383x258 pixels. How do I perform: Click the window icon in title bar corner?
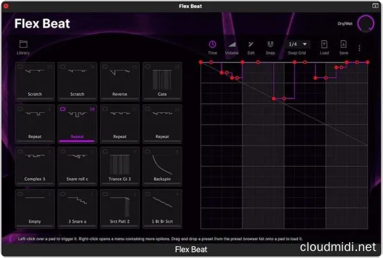(375, 6)
